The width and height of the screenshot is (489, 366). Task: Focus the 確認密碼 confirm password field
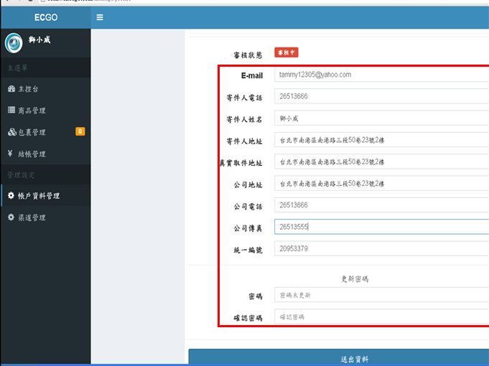click(x=381, y=316)
